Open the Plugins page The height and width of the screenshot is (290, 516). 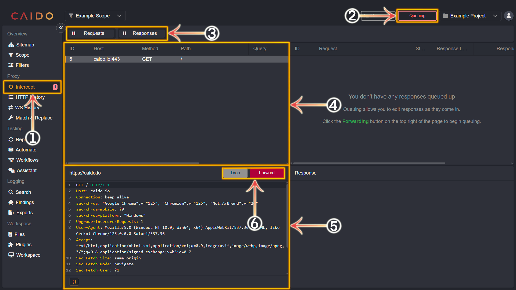click(x=20, y=245)
